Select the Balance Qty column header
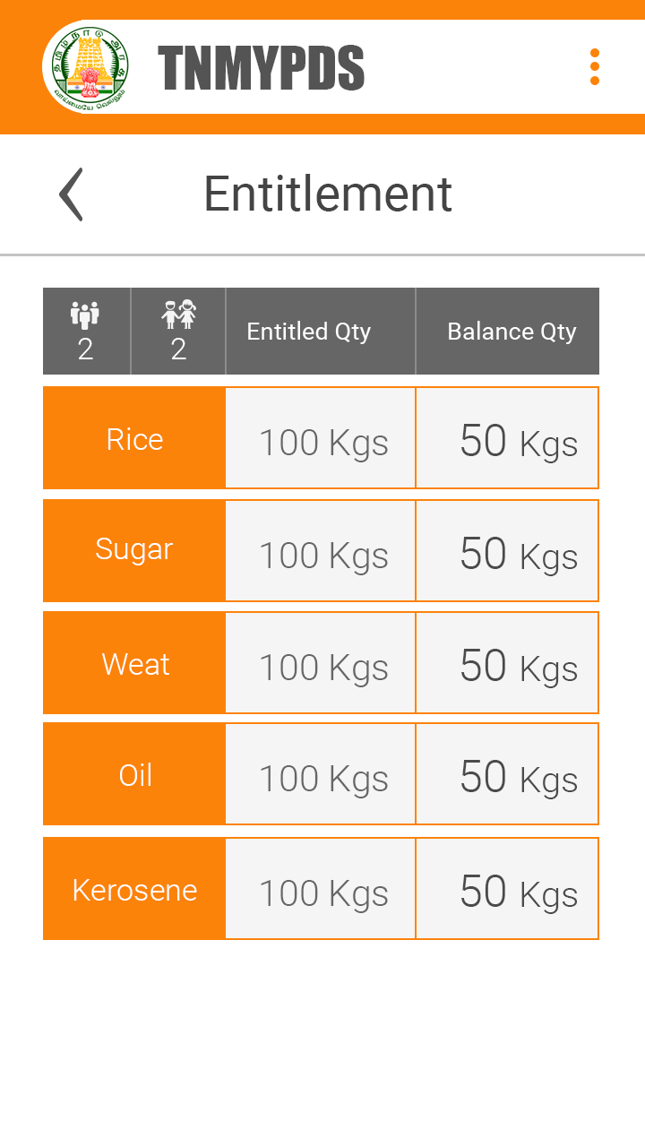The image size is (645, 1147). click(512, 332)
